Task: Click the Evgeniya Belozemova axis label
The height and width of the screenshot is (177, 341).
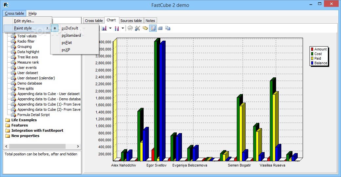Action: (190, 165)
